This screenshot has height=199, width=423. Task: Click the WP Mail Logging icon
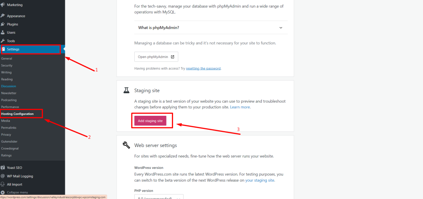(3, 176)
